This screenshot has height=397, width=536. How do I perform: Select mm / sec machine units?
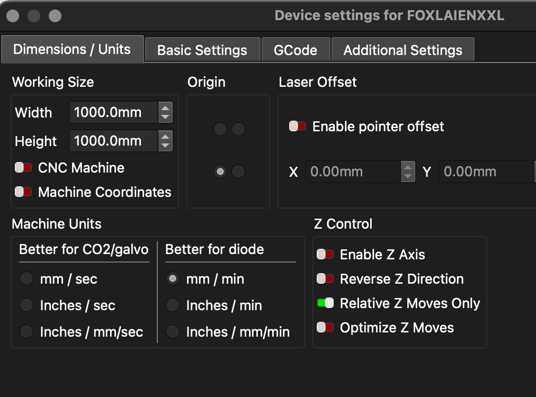[26, 279]
